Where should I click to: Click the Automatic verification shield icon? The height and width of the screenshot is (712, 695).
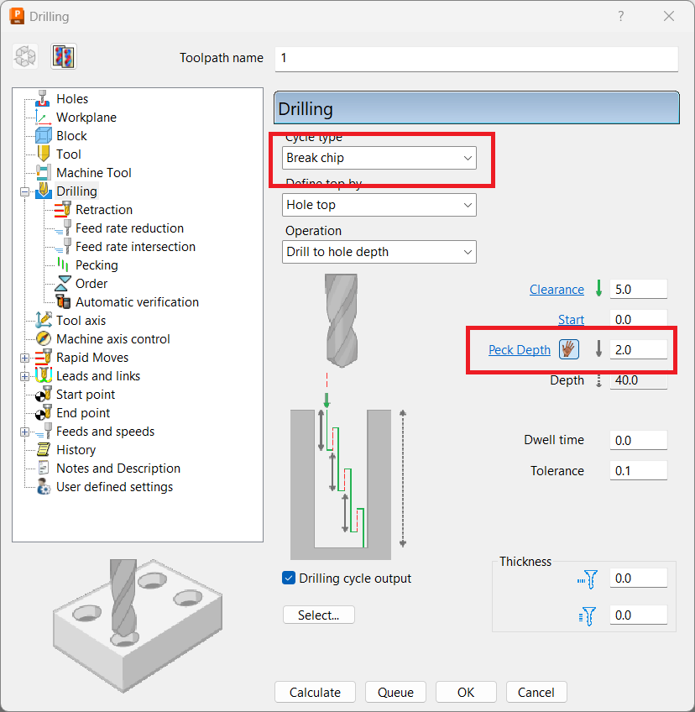(x=65, y=301)
